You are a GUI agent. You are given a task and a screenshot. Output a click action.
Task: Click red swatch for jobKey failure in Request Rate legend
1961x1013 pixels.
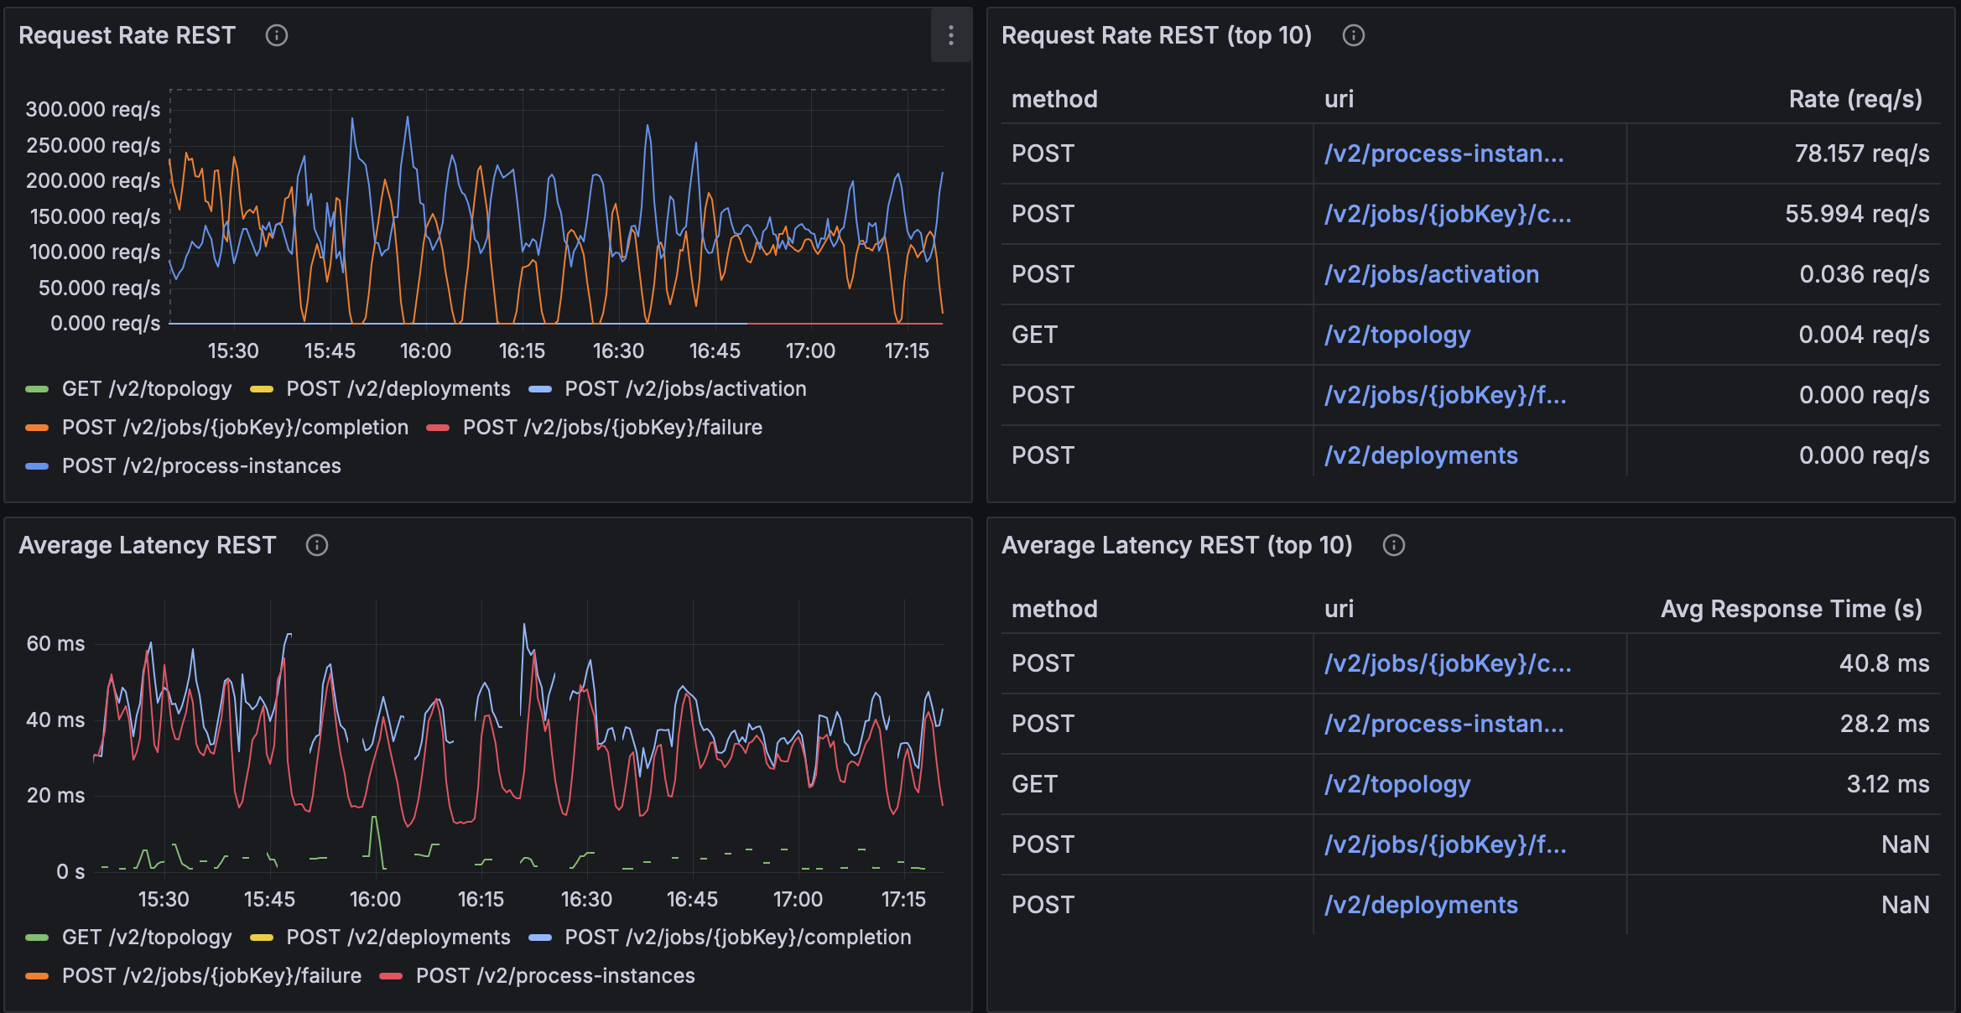[x=438, y=428]
